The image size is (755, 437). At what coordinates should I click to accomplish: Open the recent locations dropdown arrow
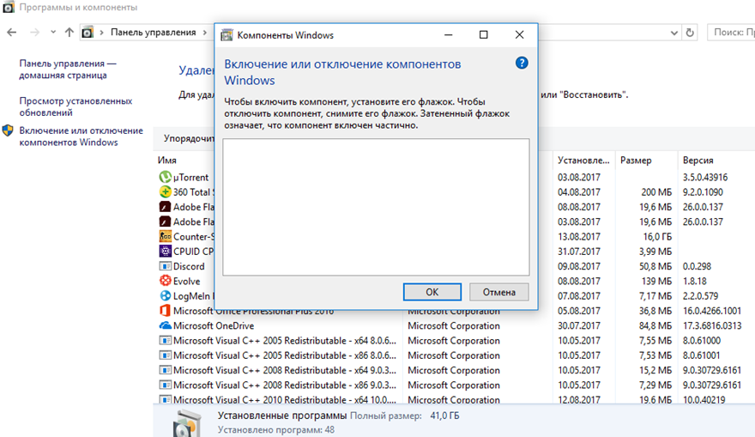tap(53, 33)
